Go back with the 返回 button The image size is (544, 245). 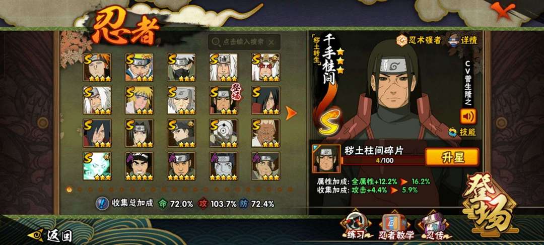[51, 235]
